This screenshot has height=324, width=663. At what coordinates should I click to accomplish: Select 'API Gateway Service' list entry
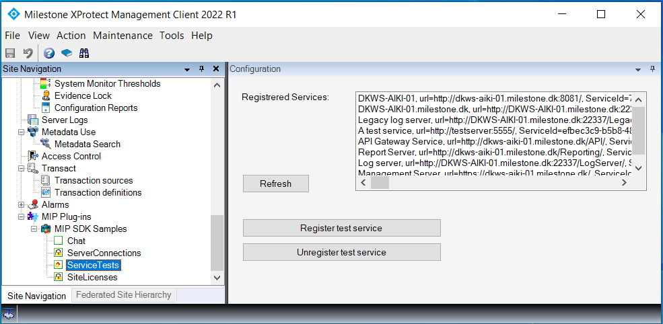[x=495, y=141]
